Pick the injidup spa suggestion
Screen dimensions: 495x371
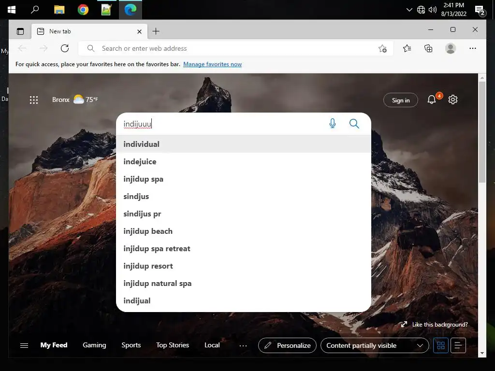[x=244, y=179]
